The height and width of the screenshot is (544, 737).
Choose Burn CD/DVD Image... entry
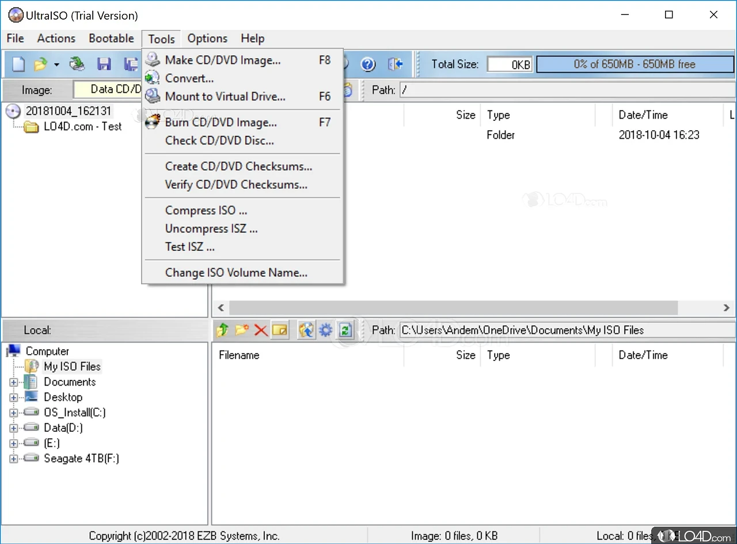242,122
